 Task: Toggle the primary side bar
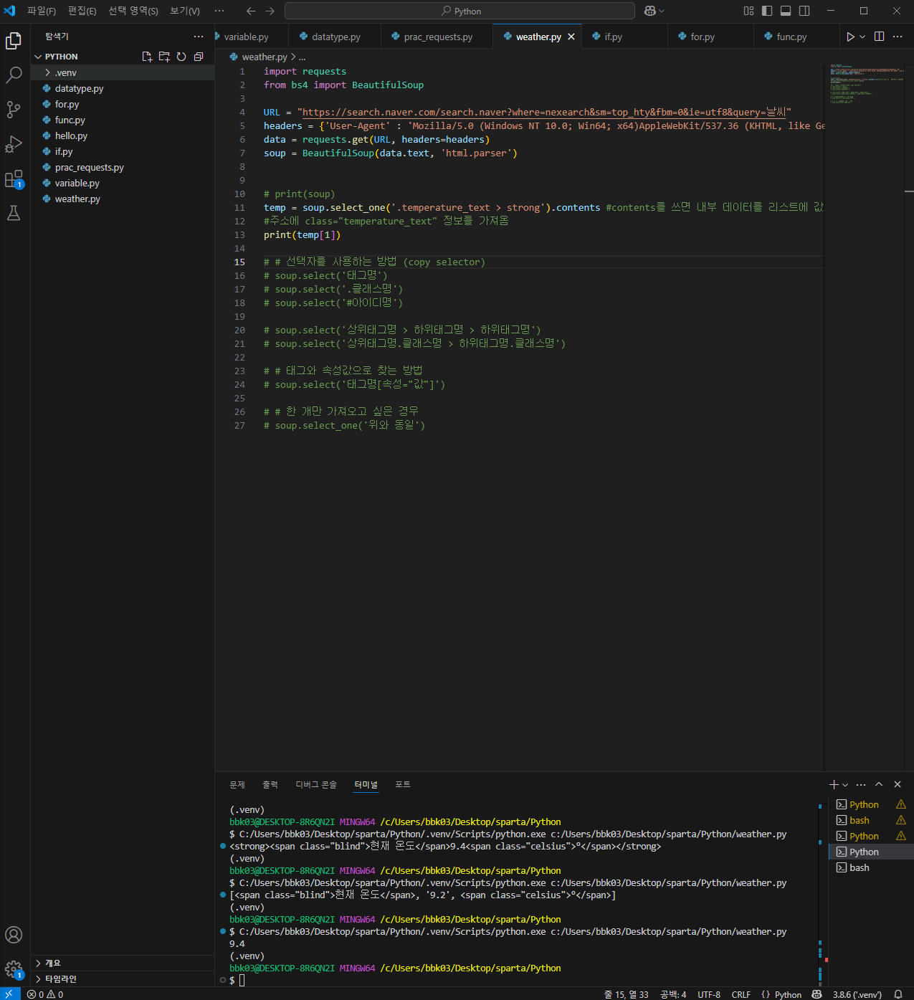coord(767,11)
